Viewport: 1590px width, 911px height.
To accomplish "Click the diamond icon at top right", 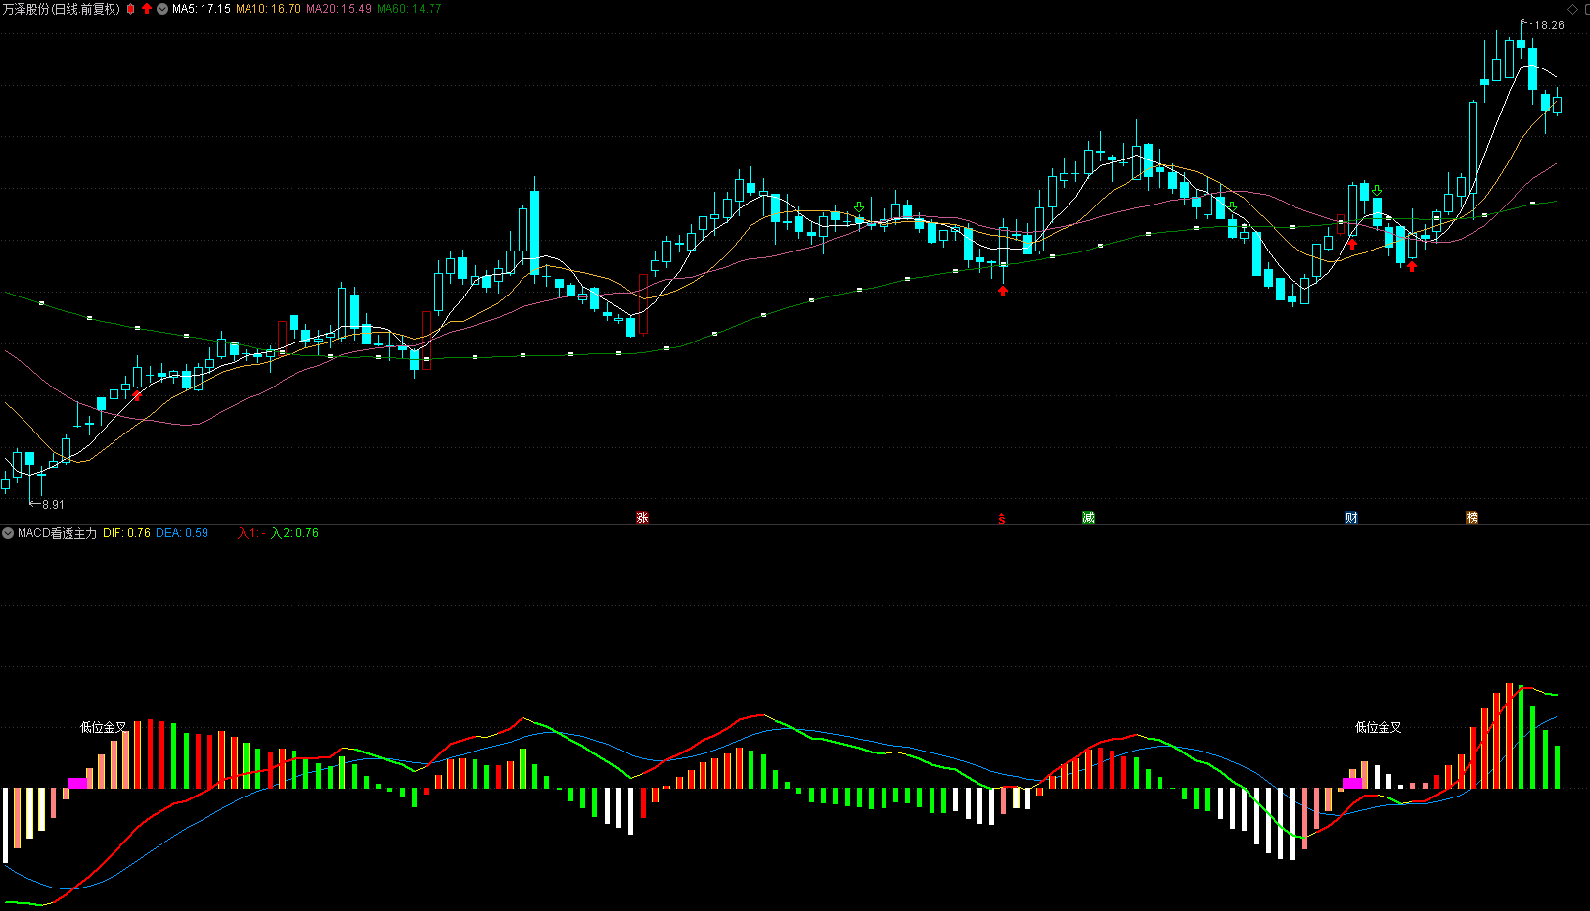I will pyautogui.click(x=1573, y=9).
